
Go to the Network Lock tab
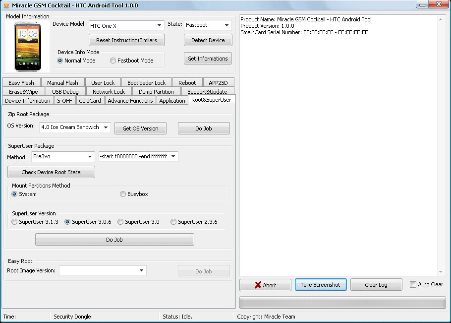(109, 92)
